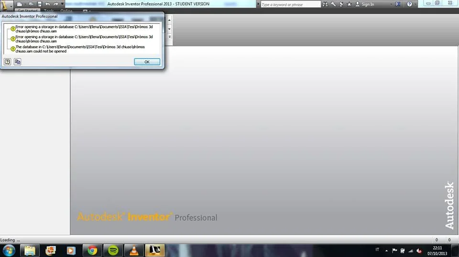This screenshot has height=257, width=459.
Task: Redo the last action
Action: tap(55, 4)
